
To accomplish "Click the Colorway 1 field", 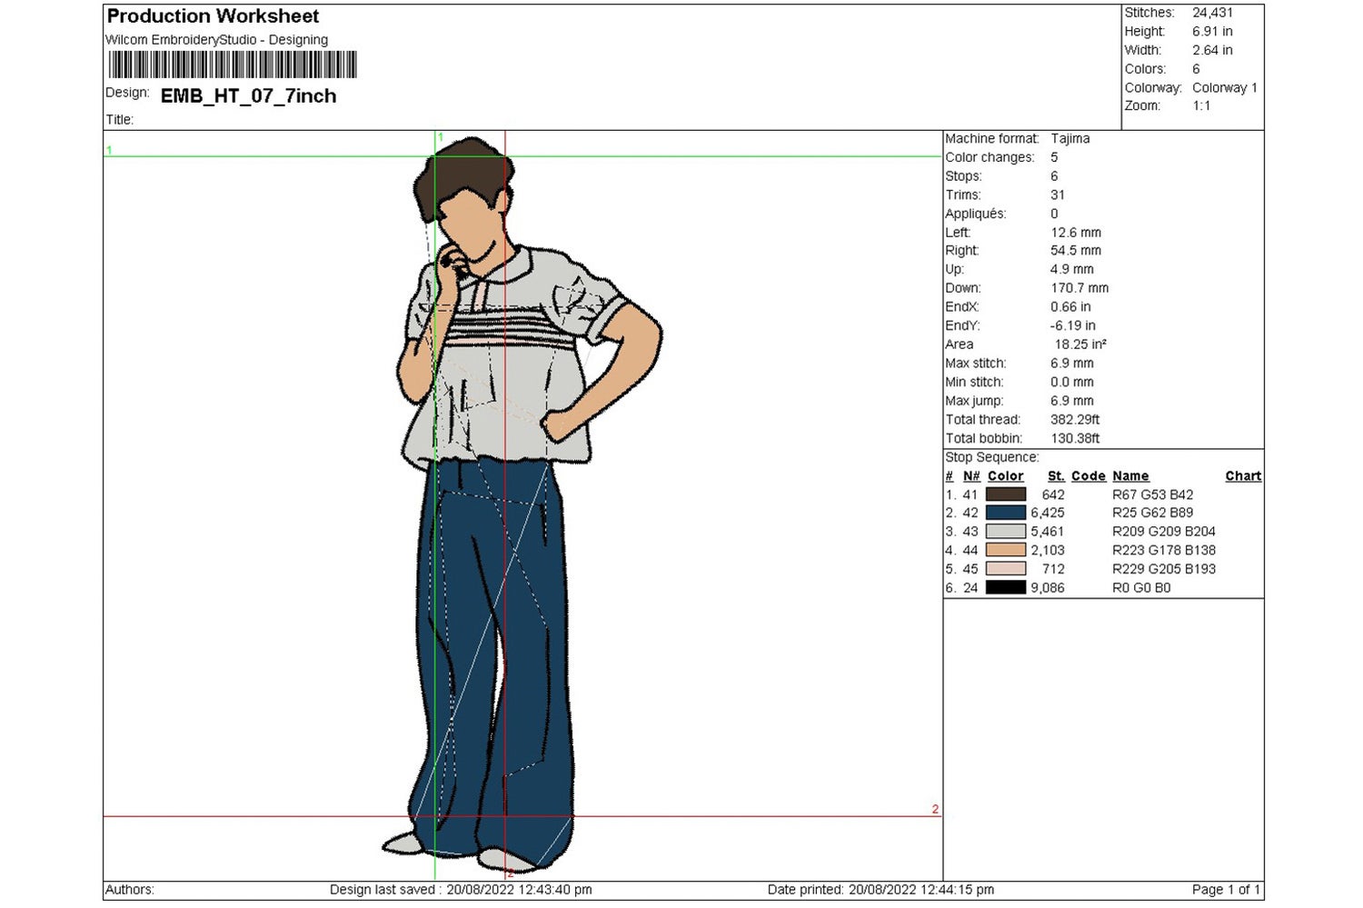I will (1225, 87).
